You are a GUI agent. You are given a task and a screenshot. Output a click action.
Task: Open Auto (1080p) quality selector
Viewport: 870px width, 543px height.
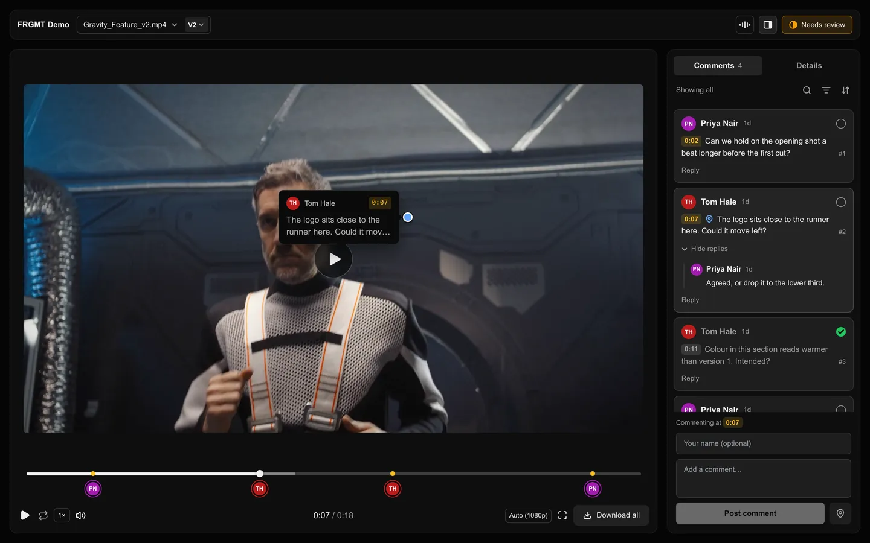(528, 515)
